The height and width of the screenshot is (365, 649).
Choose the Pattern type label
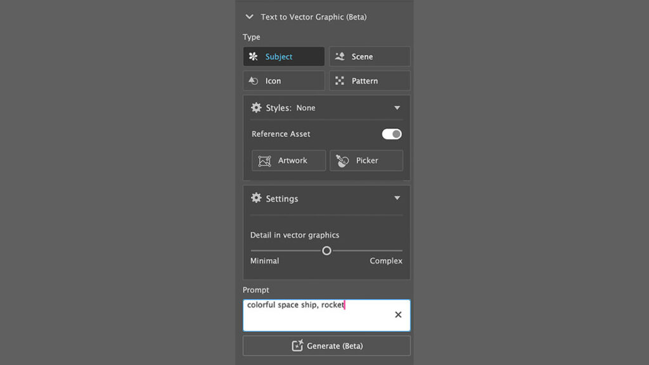[364, 81]
